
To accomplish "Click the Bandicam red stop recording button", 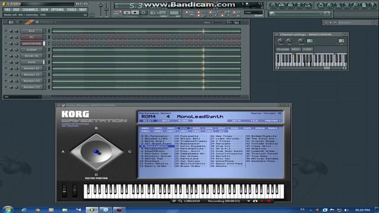I will click(x=268, y=201).
